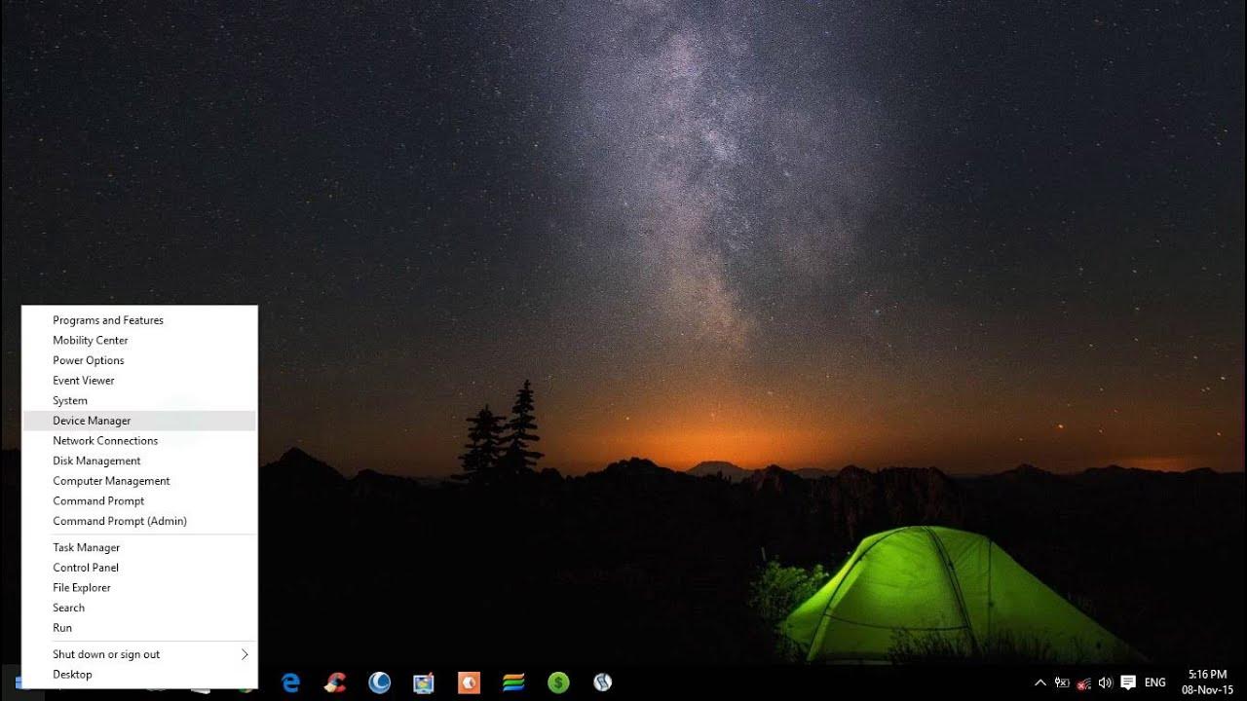Launch Command Prompt (Admin)
Image resolution: width=1247 pixels, height=701 pixels.
pyautogui.click(x=139, y=521)
